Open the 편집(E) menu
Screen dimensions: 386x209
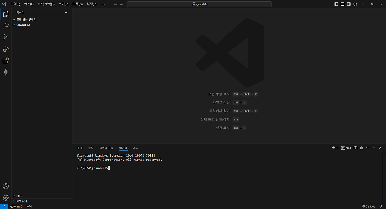point(29,4)
